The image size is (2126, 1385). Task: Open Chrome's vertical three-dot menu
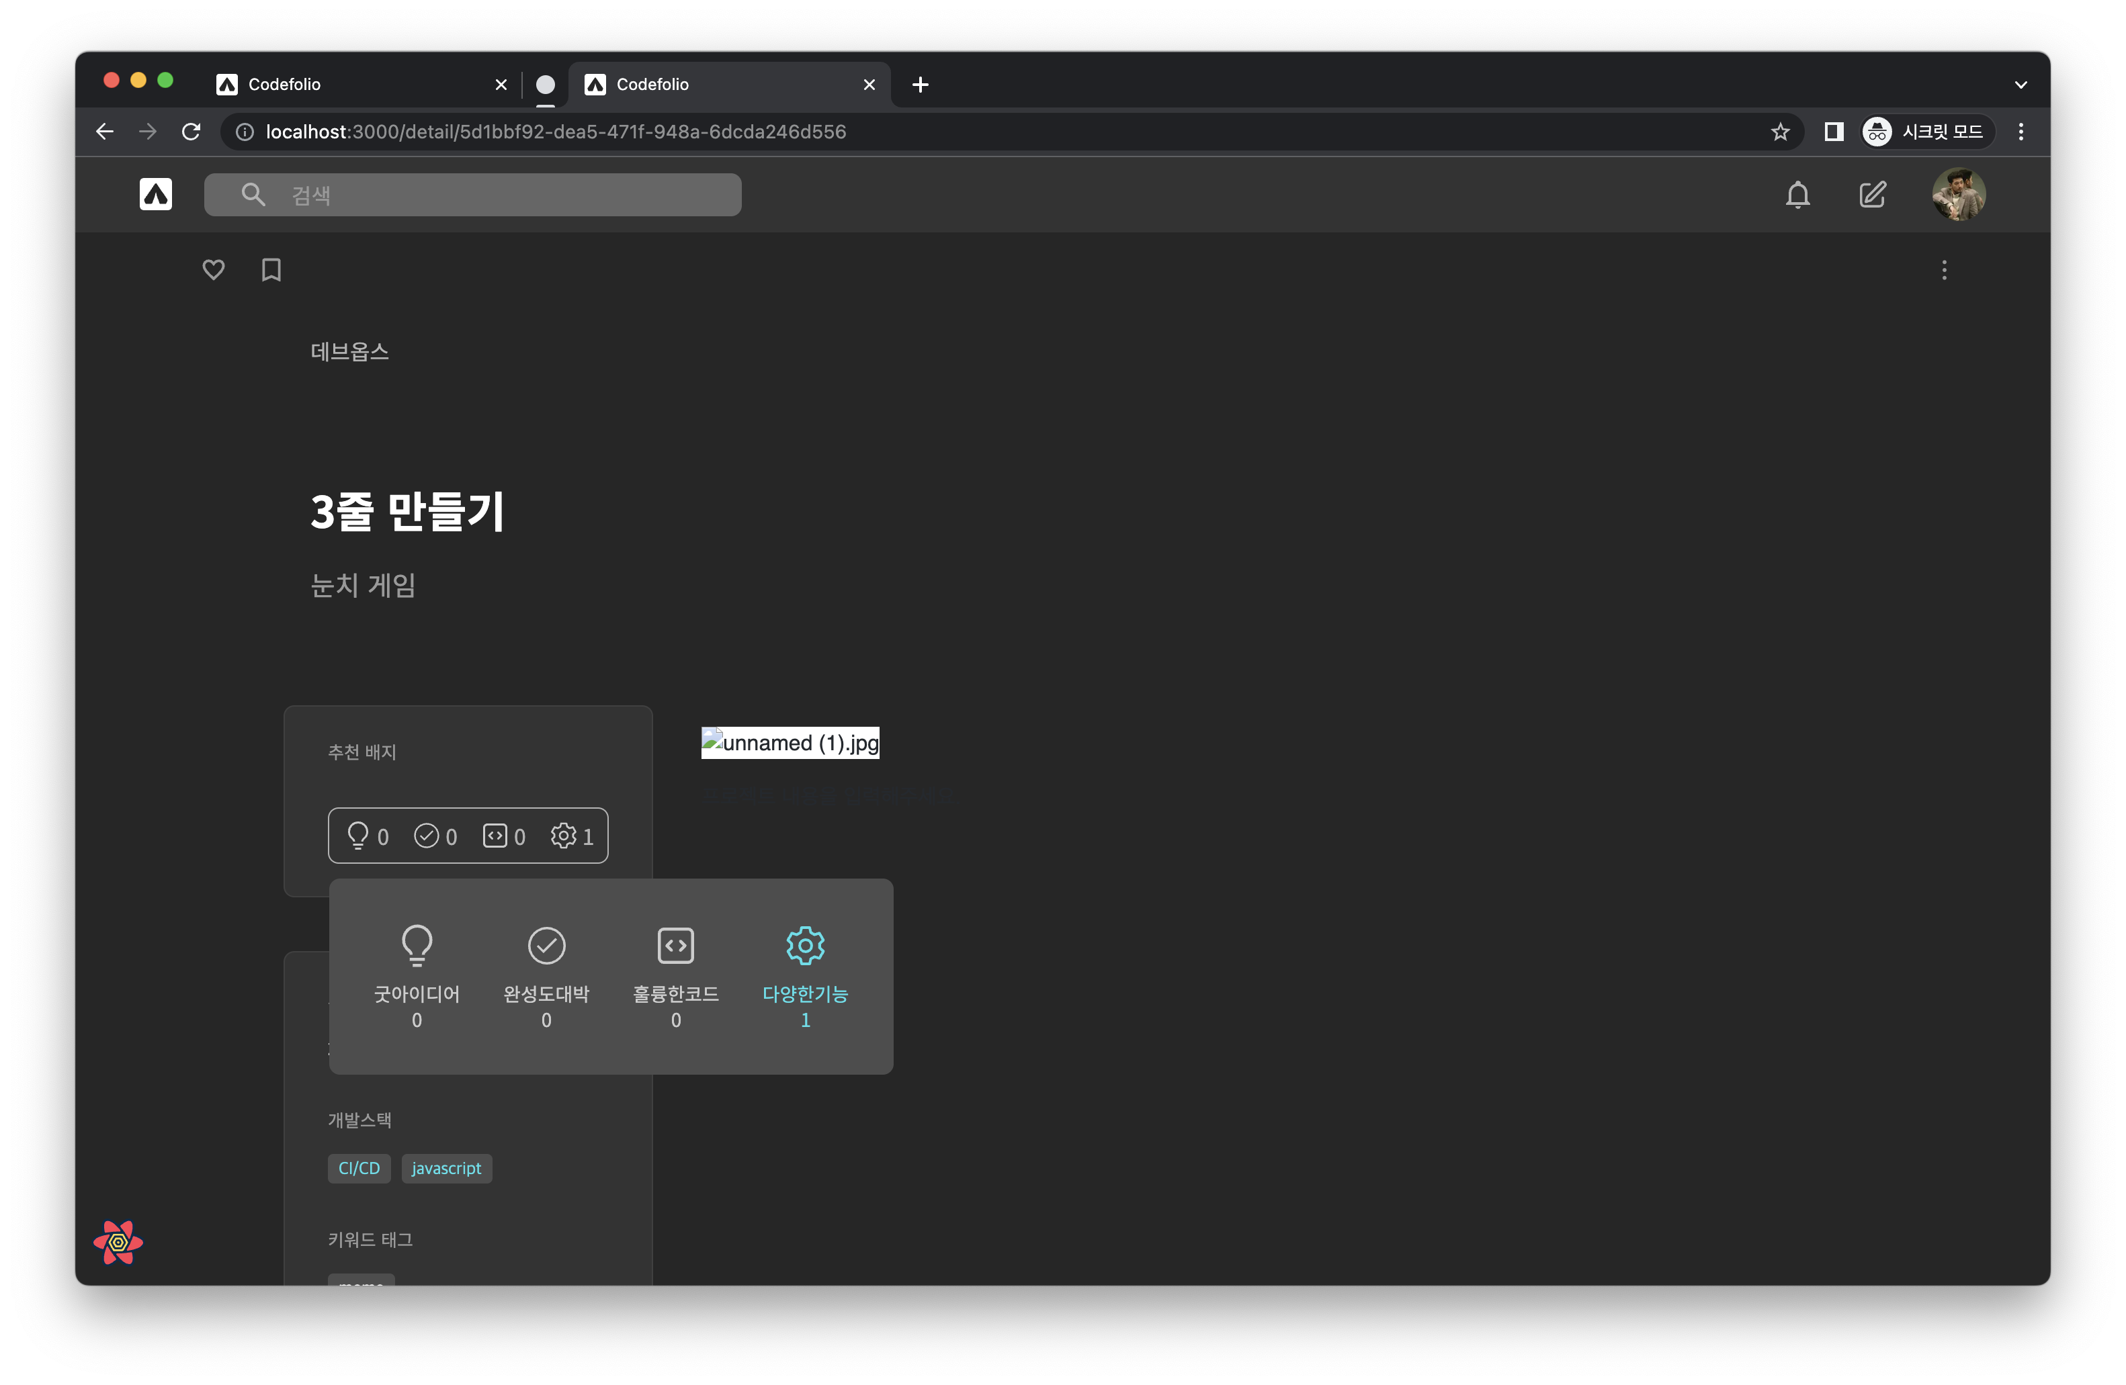2021,131
